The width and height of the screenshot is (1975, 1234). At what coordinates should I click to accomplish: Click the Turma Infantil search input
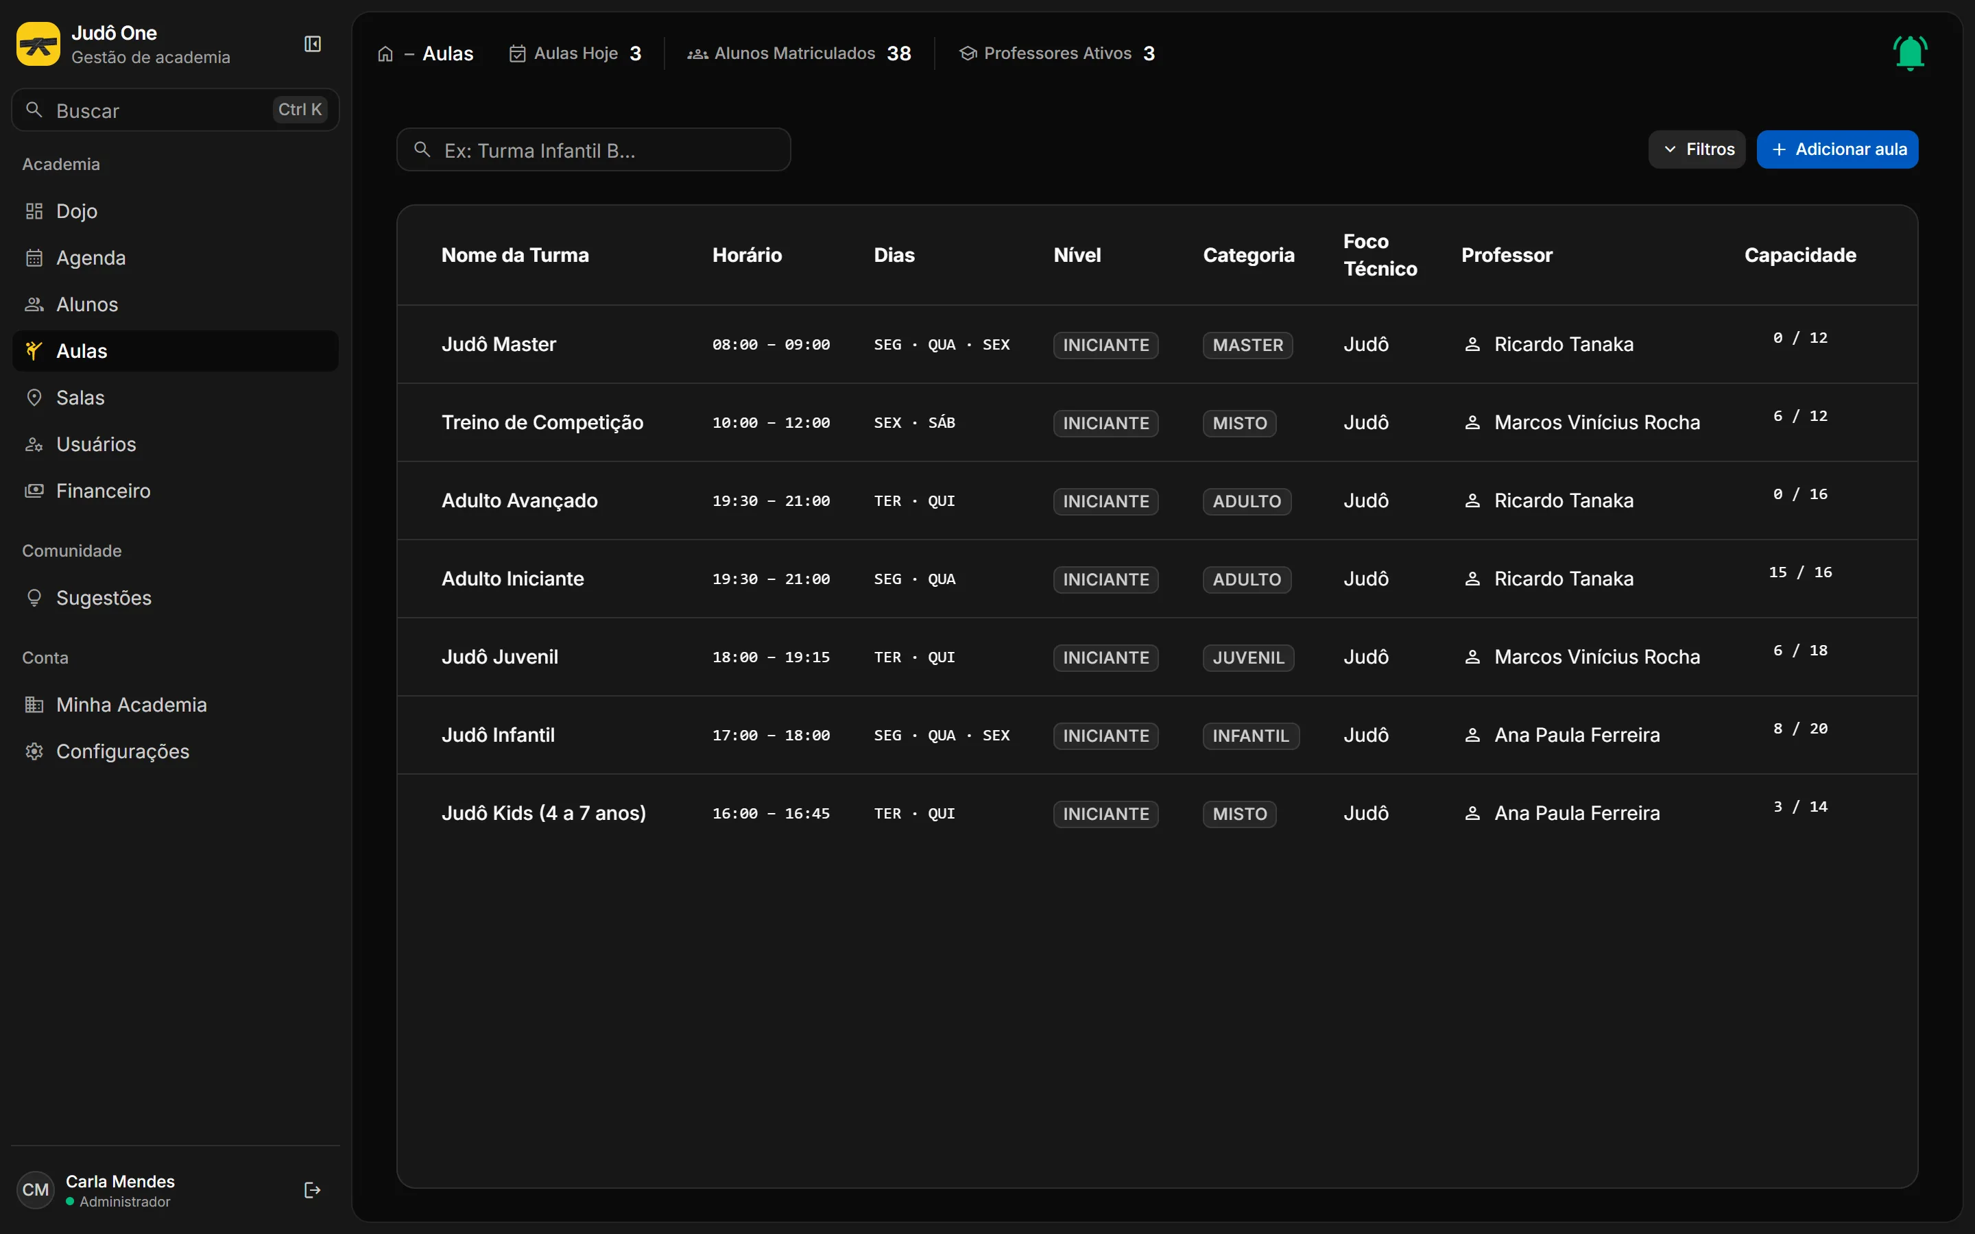pos(593,150)
